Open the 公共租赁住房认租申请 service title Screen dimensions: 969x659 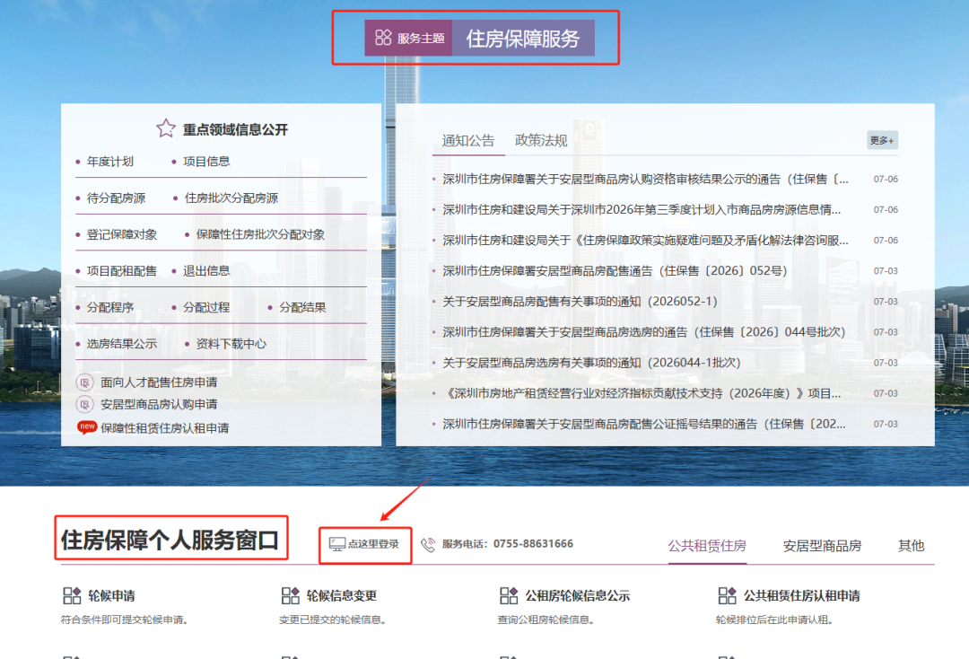pos(801,596)
